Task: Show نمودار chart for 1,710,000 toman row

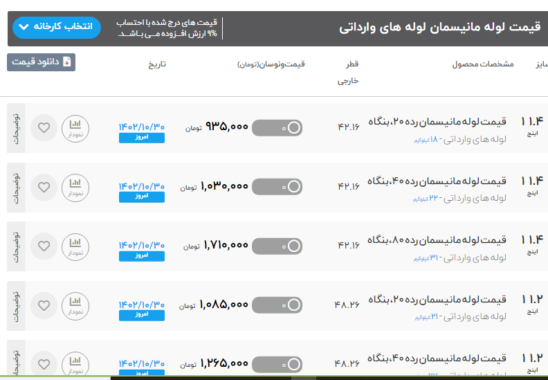Action: coord(75,246)
